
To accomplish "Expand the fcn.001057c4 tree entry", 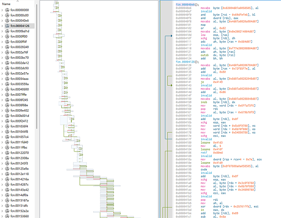I will [x=2, y=137].
